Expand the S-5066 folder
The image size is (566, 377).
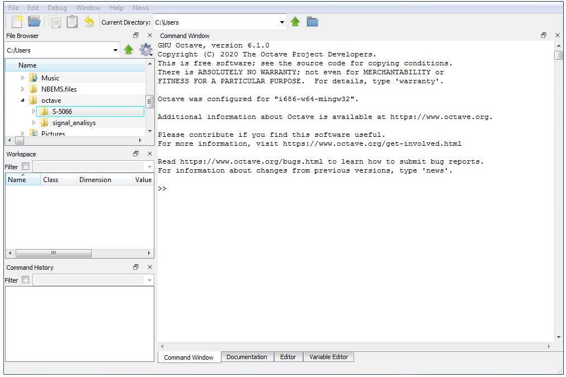[x=34, y=111]
